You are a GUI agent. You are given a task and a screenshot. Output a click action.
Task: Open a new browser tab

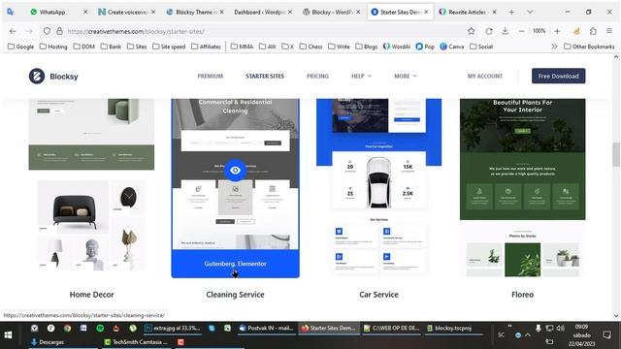[511, 13]
